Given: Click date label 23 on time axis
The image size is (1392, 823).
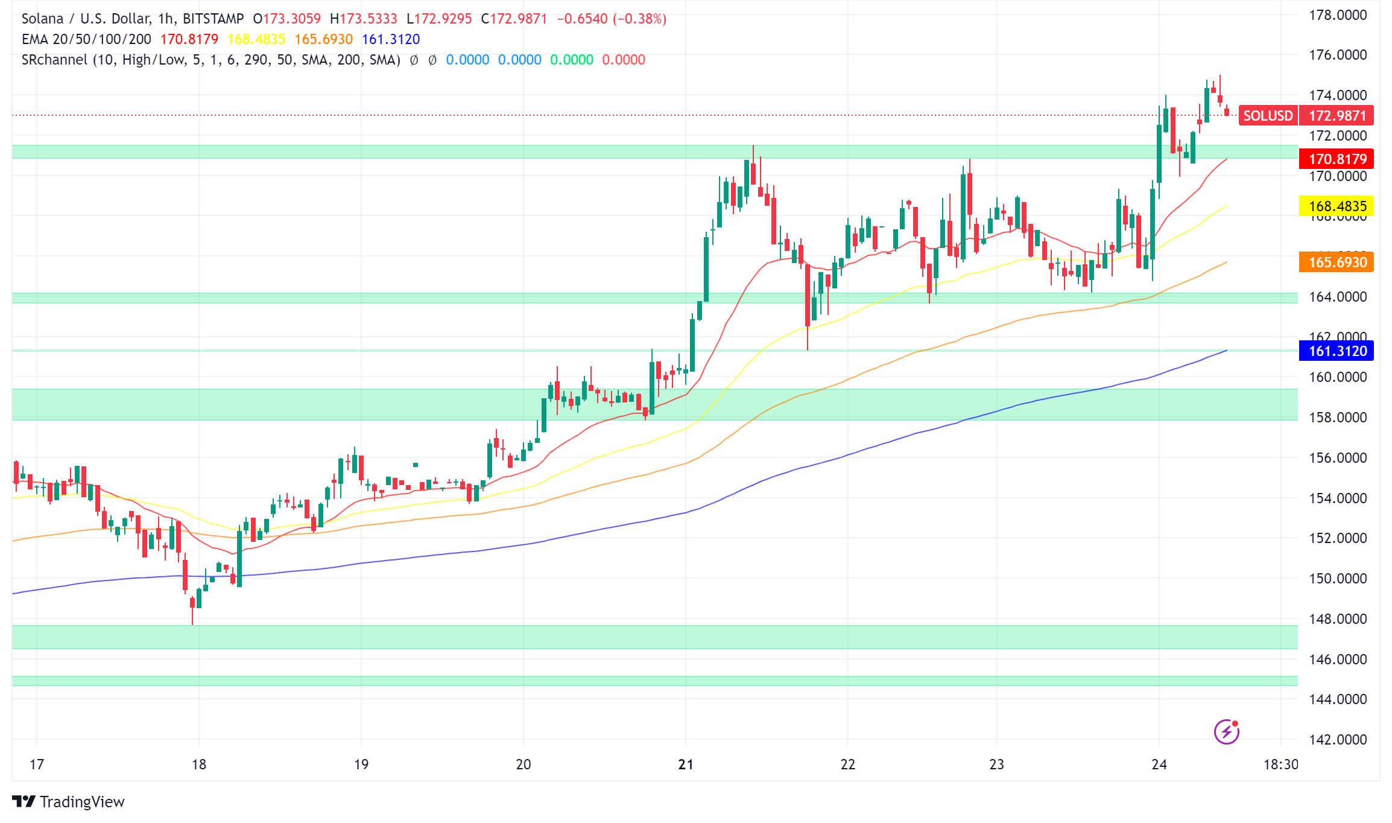Looking at the screenshot, I should pos(997,764).
